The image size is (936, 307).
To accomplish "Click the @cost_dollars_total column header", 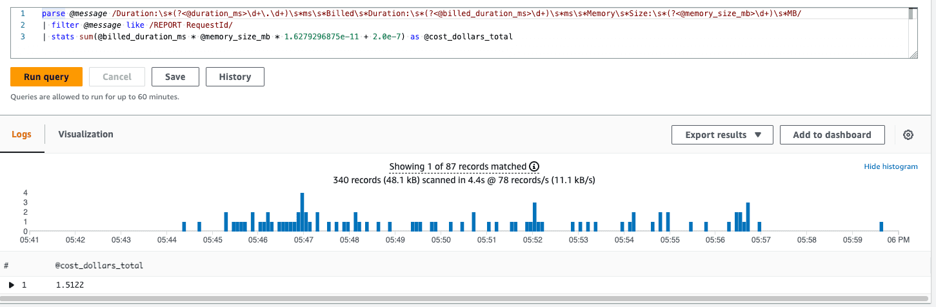I will tap(99, 265).
